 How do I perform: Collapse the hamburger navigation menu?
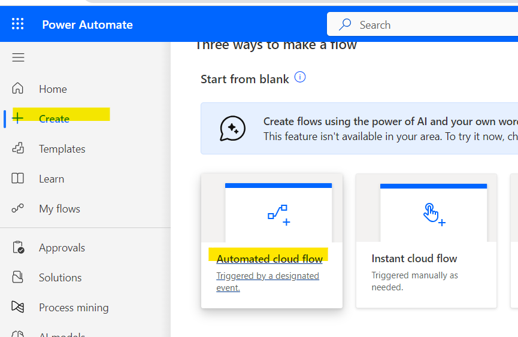pyautogui.click(x=18, y=57)
